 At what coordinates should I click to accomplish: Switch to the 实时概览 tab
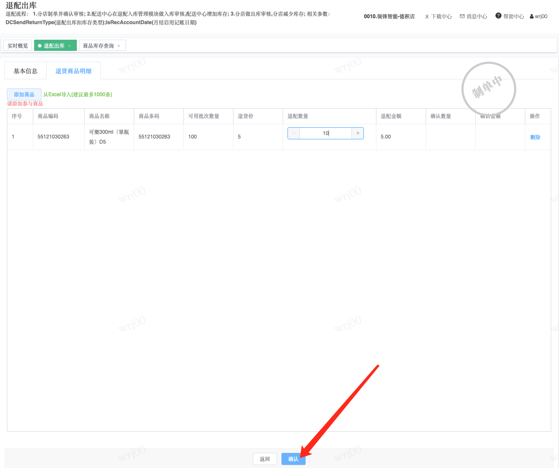(18, 46)
